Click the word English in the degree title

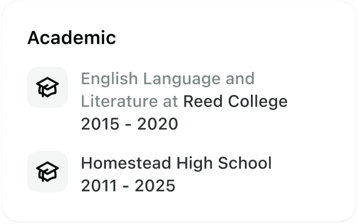pyautogui.click(x=110, y=79)
